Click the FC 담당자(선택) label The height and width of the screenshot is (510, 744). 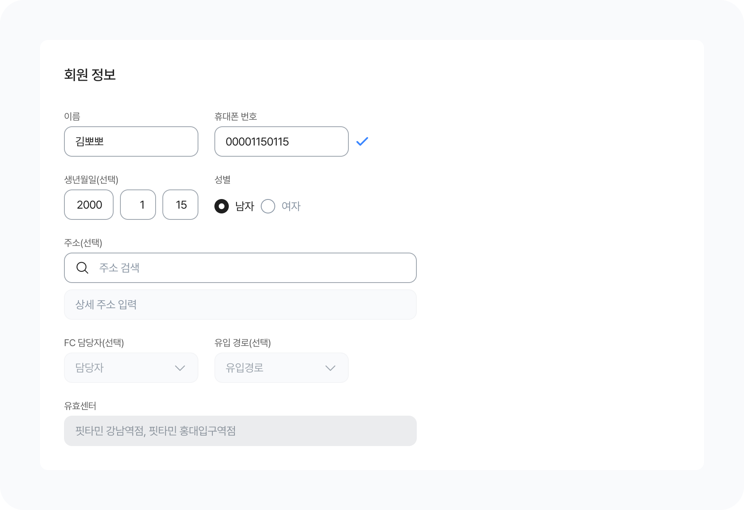point(94,343)
